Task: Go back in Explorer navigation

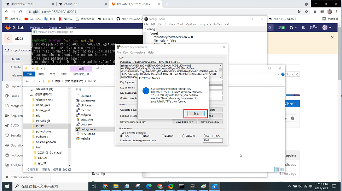Action: 27,81
